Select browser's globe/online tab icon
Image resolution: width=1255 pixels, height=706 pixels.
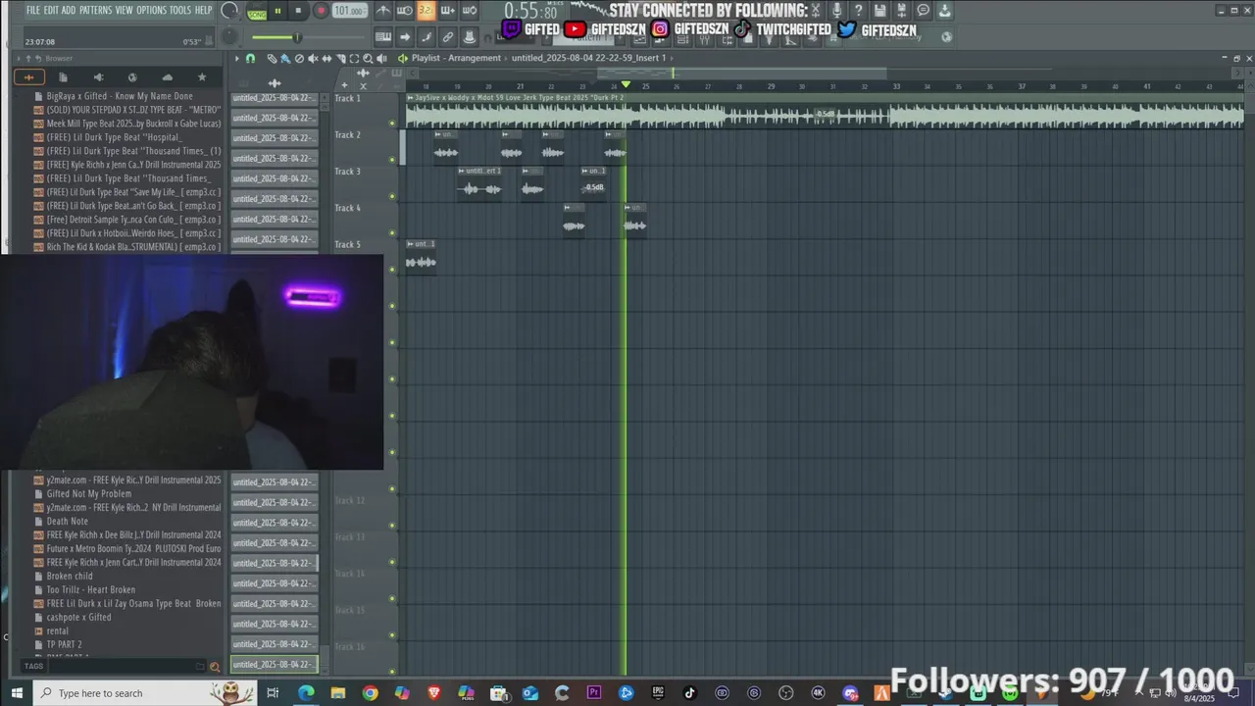[x=132, y=77]
